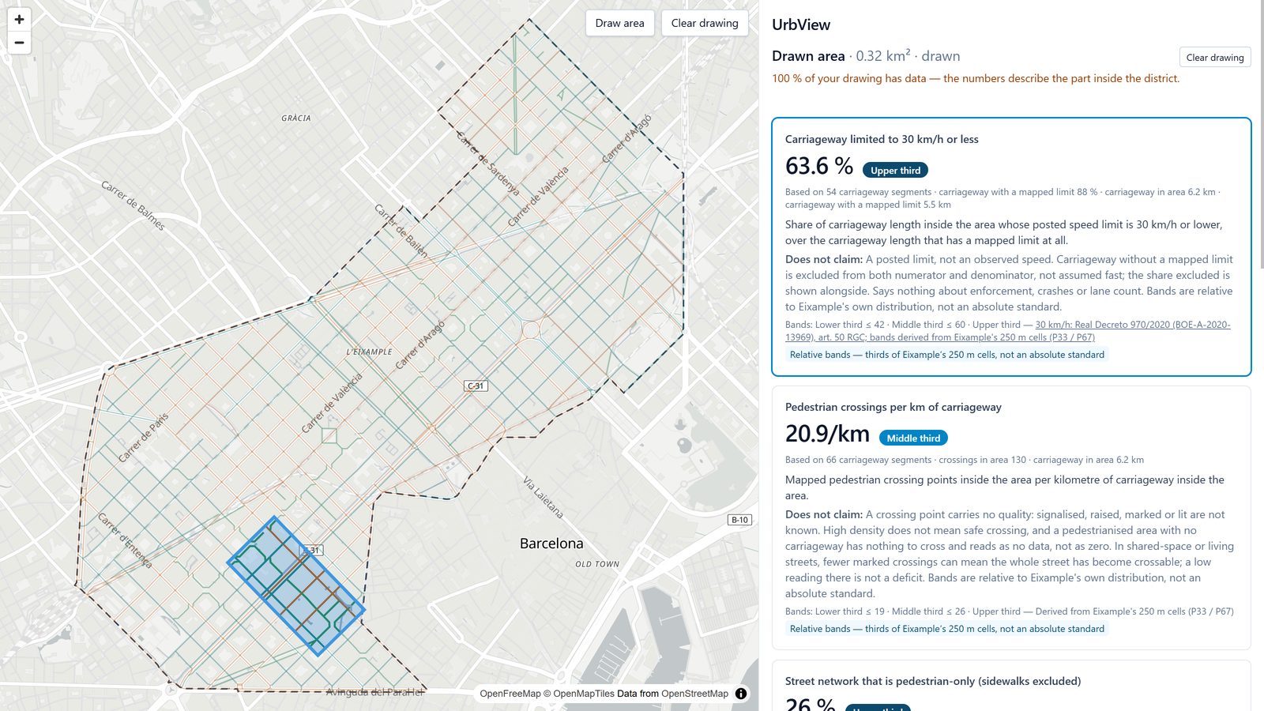Click the Relative bands note in crossings card
The width and height of the screenshot is (1264, 711).
(x=947, y=629)
